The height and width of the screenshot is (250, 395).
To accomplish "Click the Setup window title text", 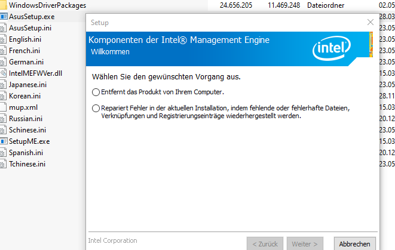I will 100,23.
